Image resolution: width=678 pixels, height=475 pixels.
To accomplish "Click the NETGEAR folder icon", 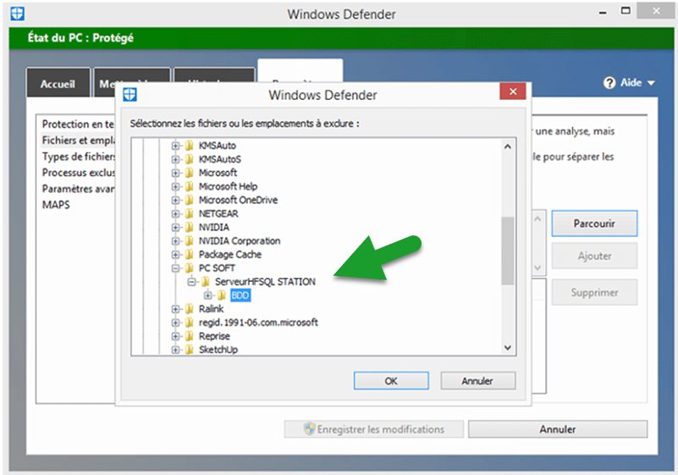I will (x=190, y=213).
